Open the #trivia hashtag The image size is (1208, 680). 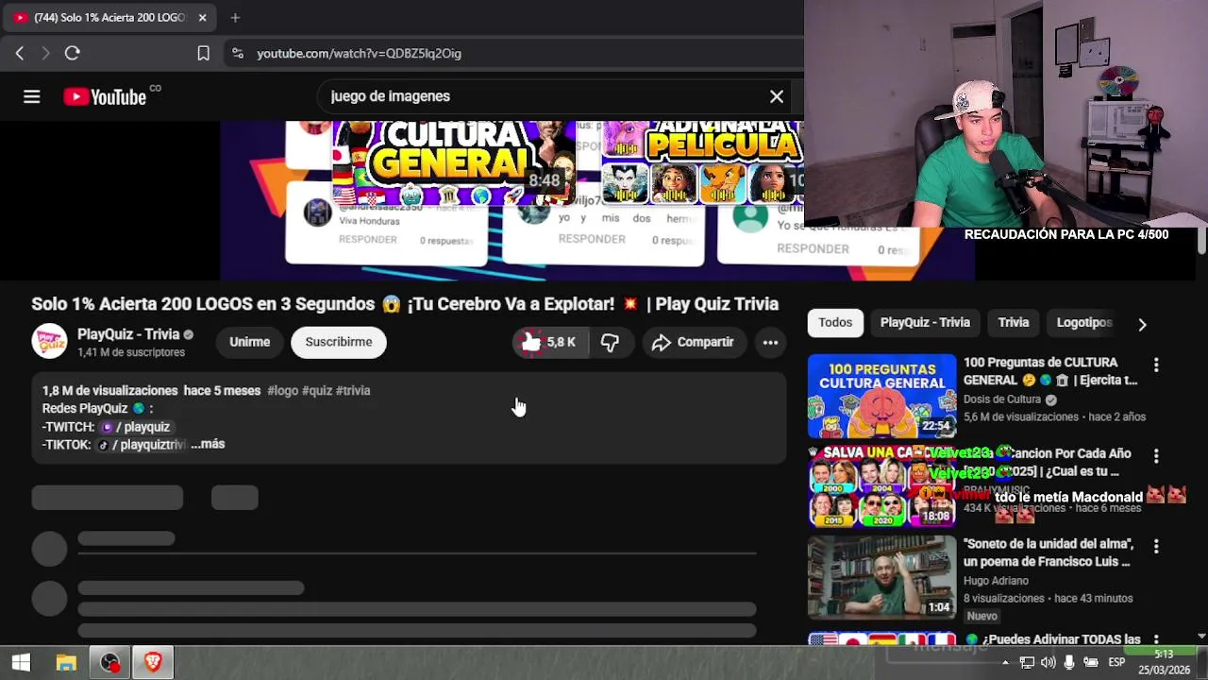[x=353, y=390]
